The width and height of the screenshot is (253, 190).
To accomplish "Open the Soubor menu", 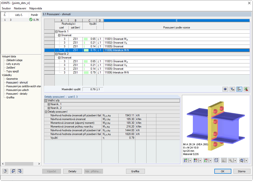I will pyautogui.click(x=6, y=8).
